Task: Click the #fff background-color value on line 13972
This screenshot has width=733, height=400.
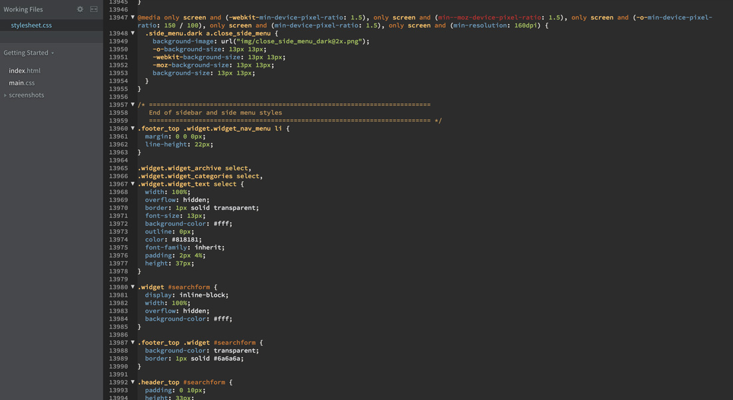Action: click(x=221, y=223)
